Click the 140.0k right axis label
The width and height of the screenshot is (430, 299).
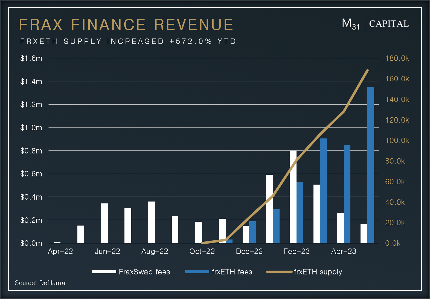[x=397, y=100]
